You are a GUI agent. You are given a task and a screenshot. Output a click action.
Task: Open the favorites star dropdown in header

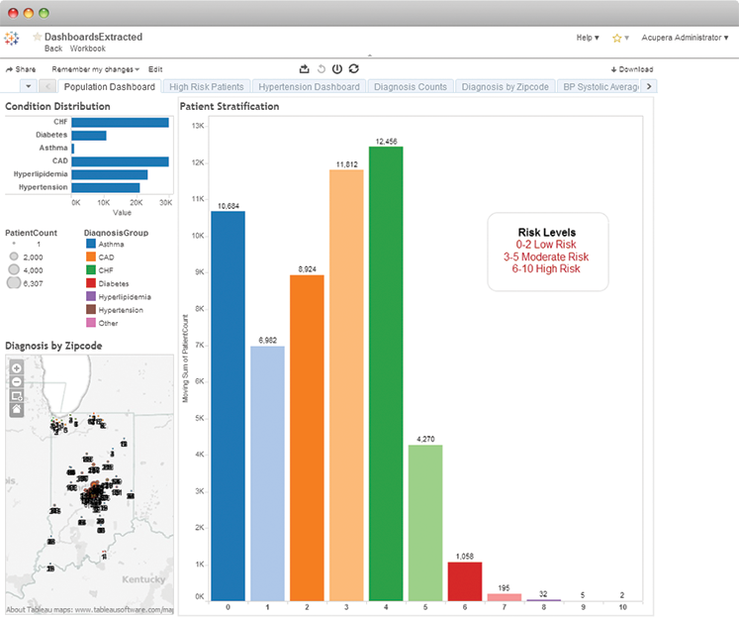[x=619, y=38]
